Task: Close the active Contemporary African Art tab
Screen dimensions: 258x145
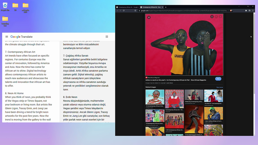Action: 163,7
